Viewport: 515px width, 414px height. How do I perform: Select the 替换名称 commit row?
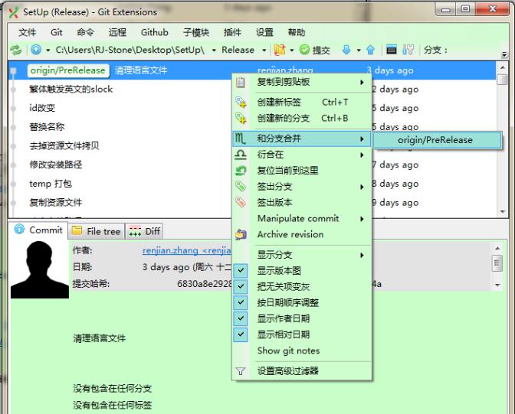click(48, 127)
